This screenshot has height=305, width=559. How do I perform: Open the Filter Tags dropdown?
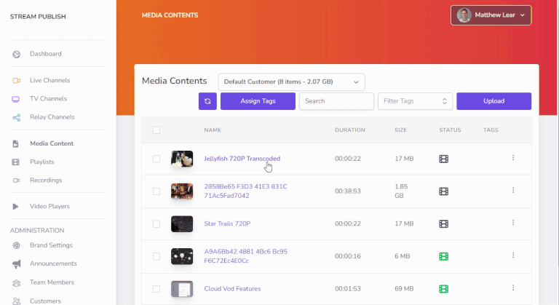415,101
